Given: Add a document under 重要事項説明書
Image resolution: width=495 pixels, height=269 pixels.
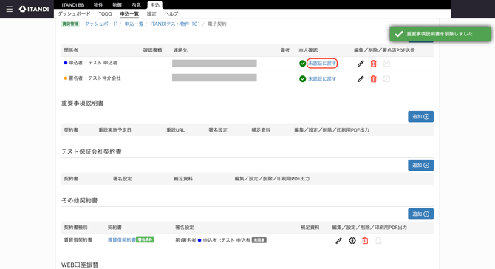Looking at the screenshot, I should coord(420,117).
